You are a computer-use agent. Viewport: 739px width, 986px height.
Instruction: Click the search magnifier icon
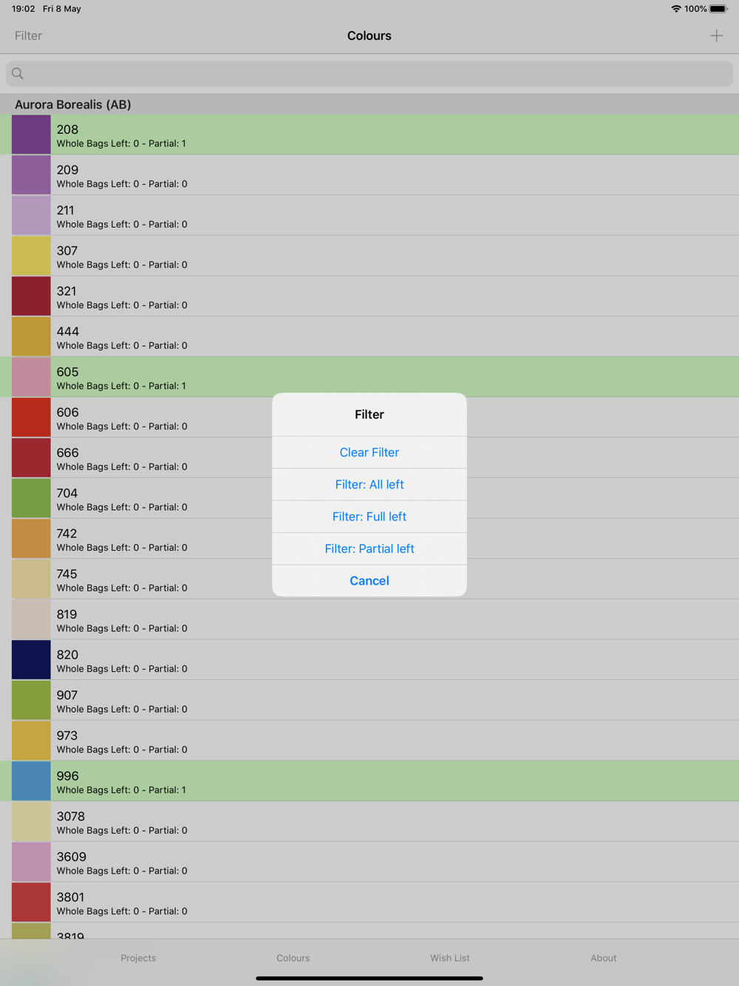18,73
